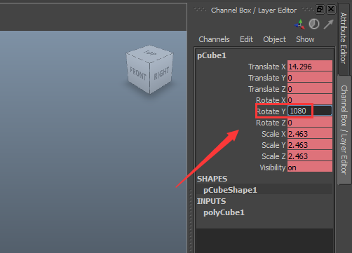Select the Scale Y channel label
This screenshot has width=352, height=253.
[x=273, y=145]
